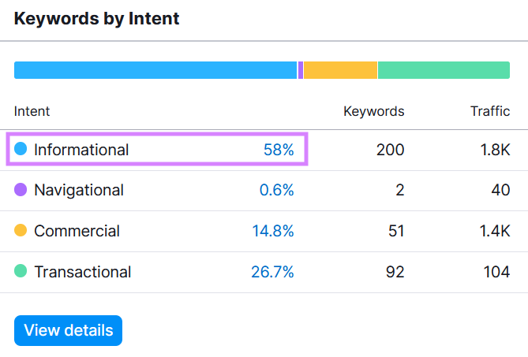Open the Navigational 0.6% link

(276, 190)
